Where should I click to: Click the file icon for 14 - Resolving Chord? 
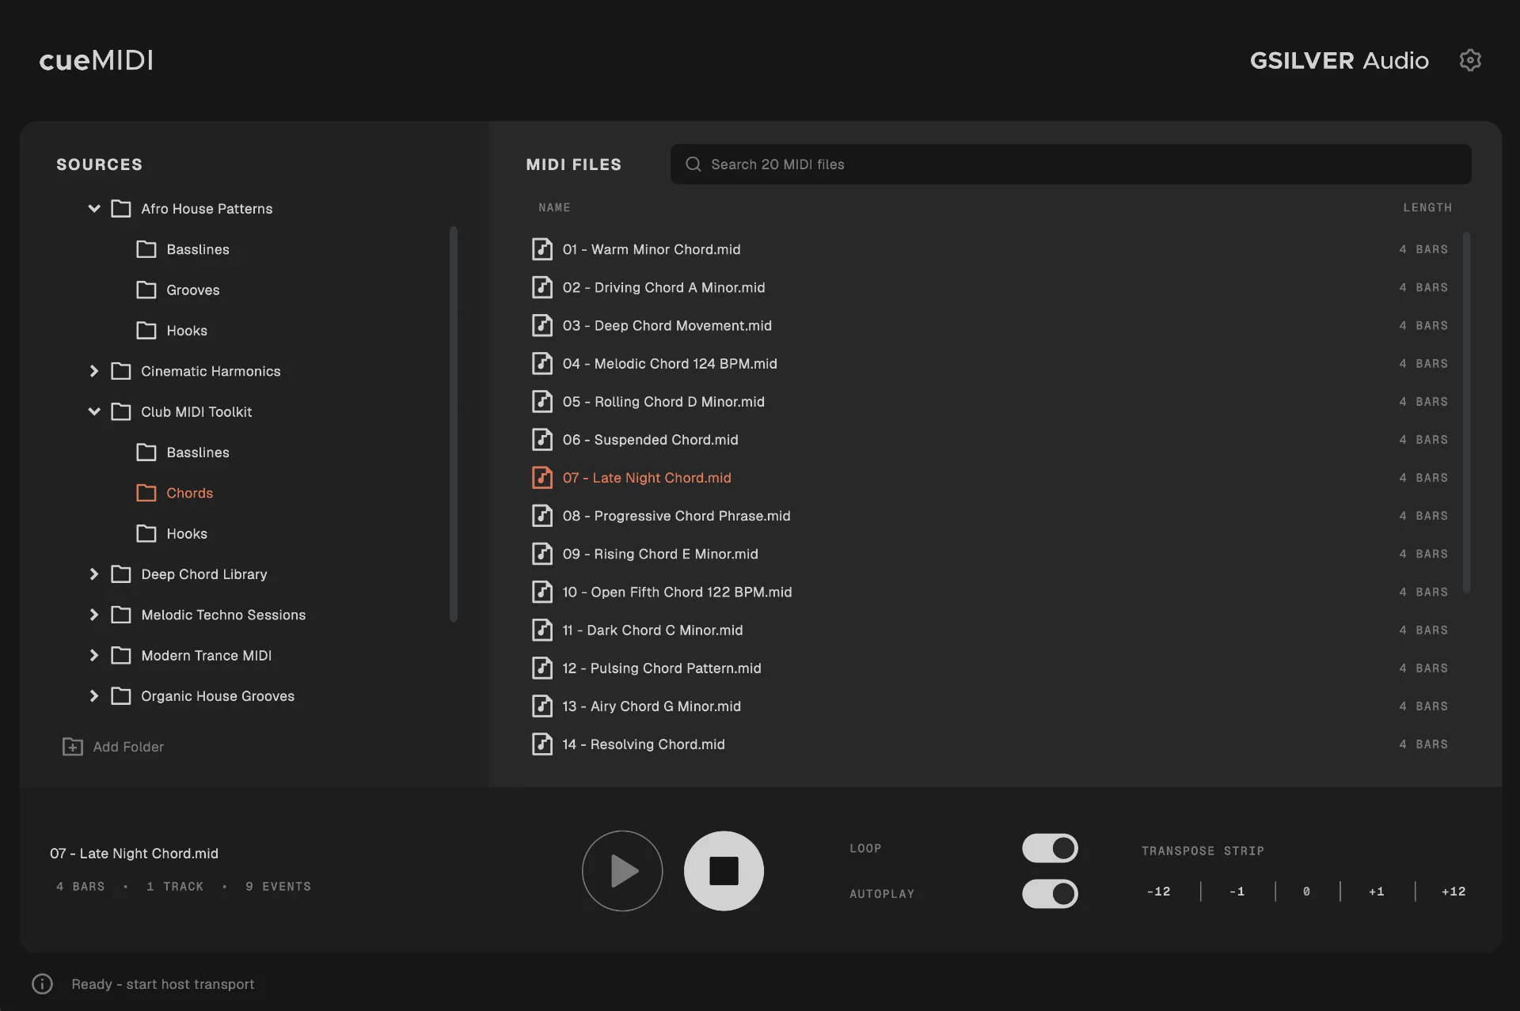coord(542,744)
